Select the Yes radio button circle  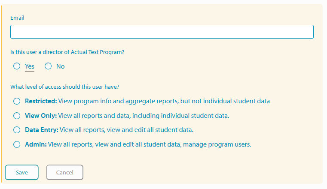coord(17,66)
